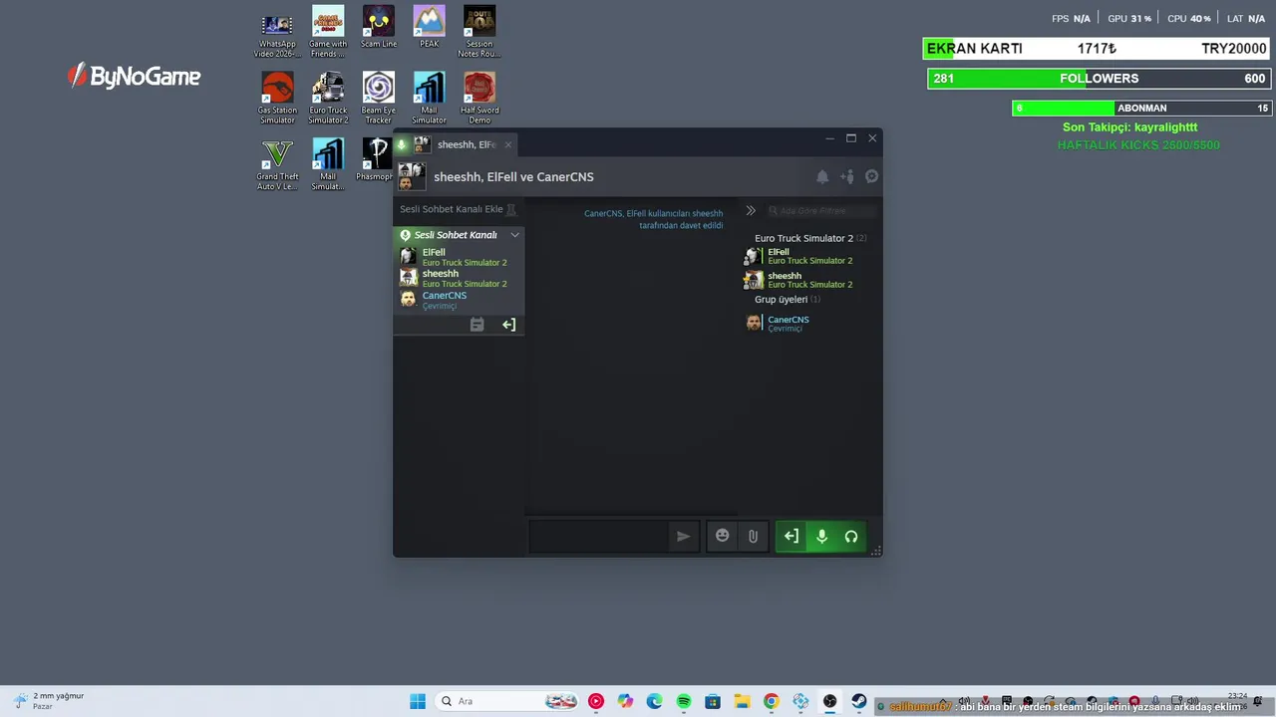Select sheeshh in the right member list
This screenshot has height=717, width=1276.
(x=807, y=280)
